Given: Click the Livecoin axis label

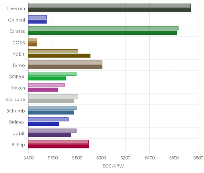Looking at the screenshot, I should pos(16,9).
